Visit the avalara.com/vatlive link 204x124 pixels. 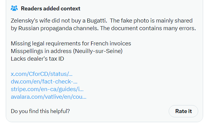click(48, 97)
